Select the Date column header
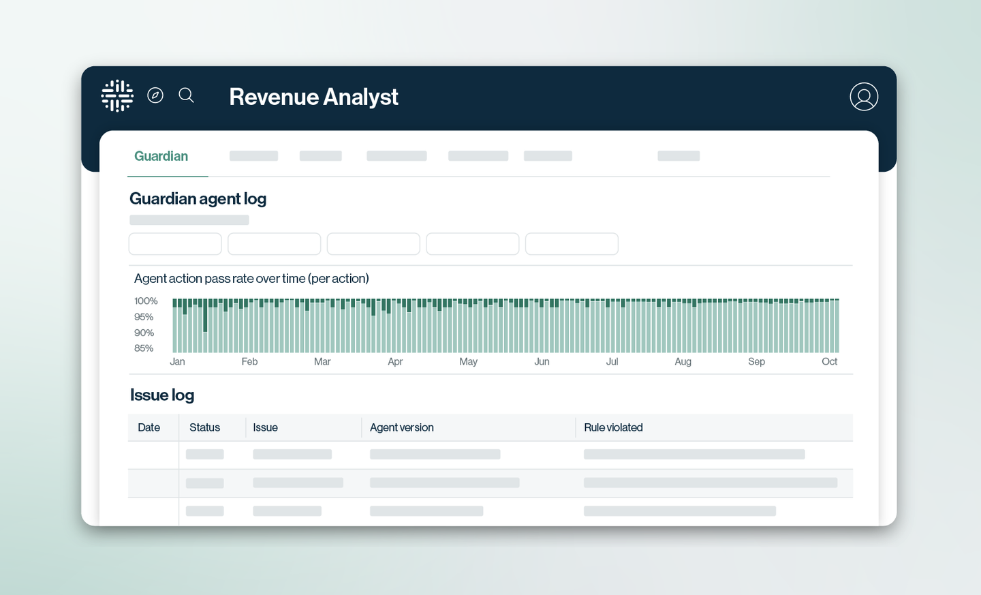This screenshot has width=981, height=595. click(x=149, y=427)
